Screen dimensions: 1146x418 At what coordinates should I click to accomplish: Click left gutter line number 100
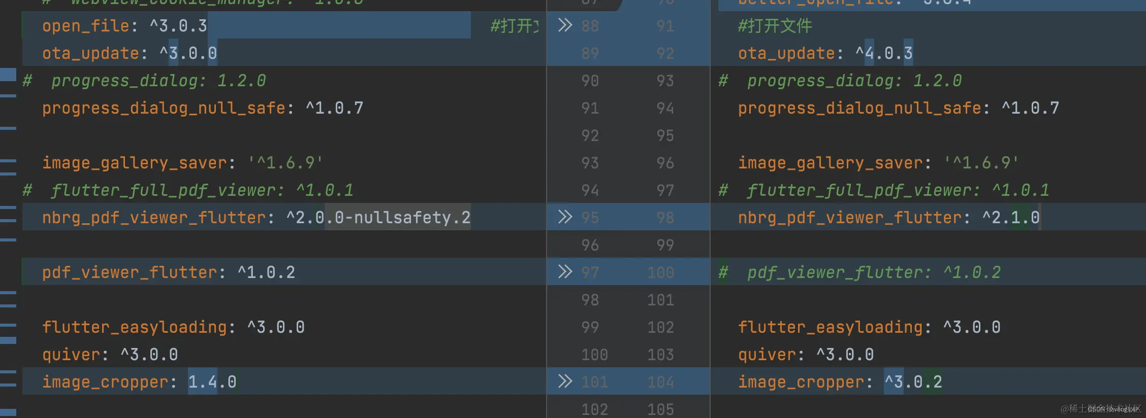[594, 355]
